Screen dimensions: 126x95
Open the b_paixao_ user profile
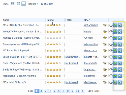point(90,69)
